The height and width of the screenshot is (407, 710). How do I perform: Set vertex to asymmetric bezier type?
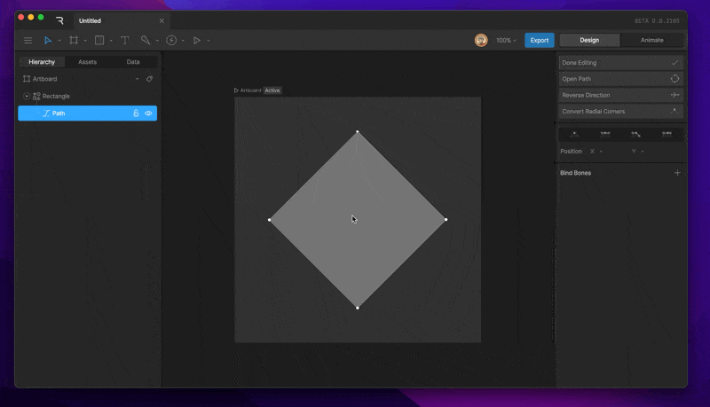pyautogui.click(x=667, y=134)
